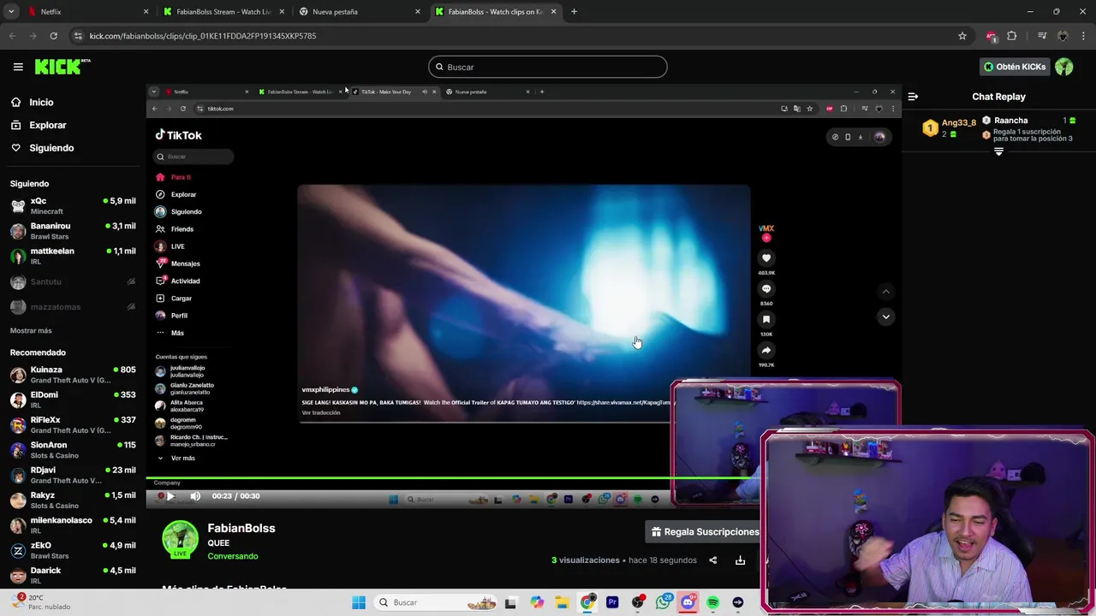Click the Obtén KICKs button
Viewport: 1096px width, 616px height.
tap(1015, 67)
